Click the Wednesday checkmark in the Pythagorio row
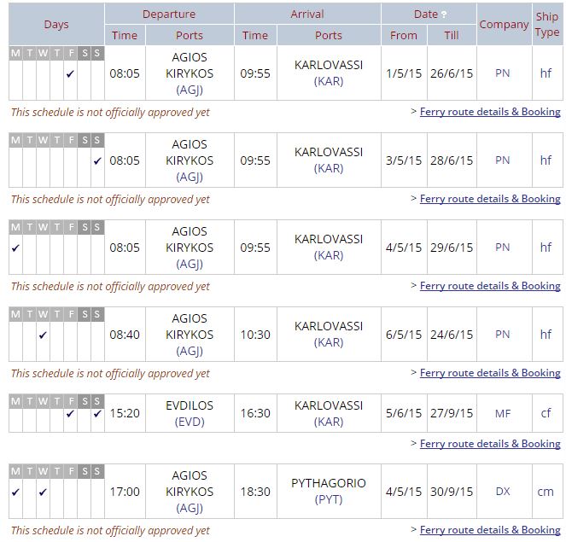The width and height of the screenshot is (566, 542). [43, 492]
